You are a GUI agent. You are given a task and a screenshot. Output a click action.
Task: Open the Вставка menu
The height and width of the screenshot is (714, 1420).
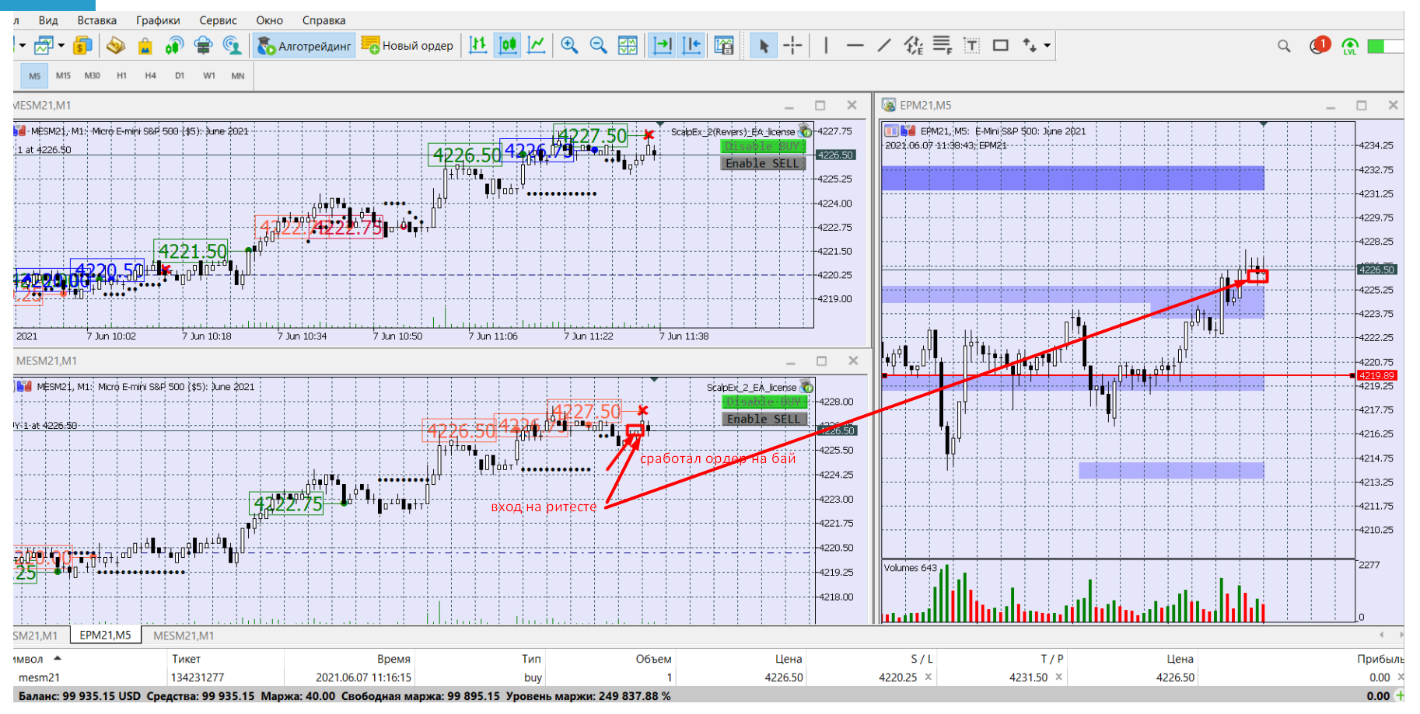pos(96,21)
